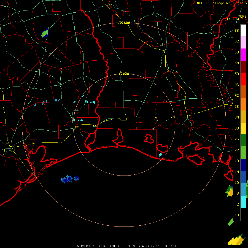Select the 66 value on the legend

pyautogui.click(x=237, y=30)
